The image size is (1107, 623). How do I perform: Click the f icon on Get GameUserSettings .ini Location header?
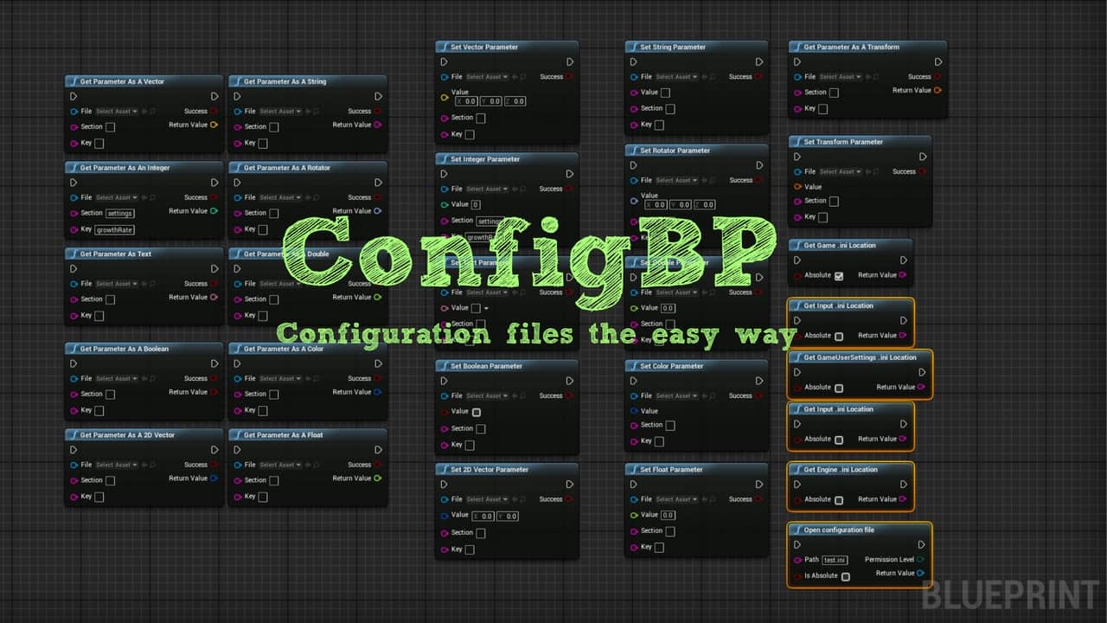[797, 356]
